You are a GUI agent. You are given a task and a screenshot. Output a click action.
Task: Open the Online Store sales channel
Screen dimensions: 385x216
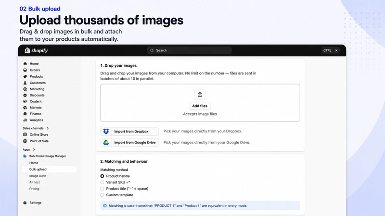(x=39, y=135)
